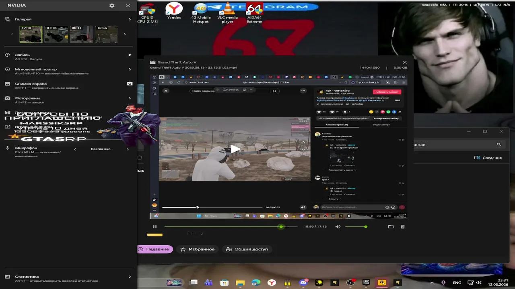The image size is (515, 289).
Task: Click the Микрофон microphone icon
Action: coord(7,148)
